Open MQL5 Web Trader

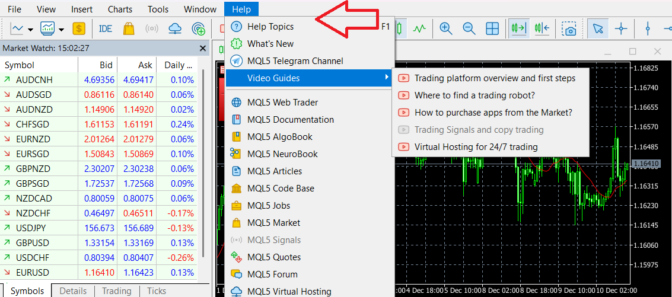coord(309,103)
